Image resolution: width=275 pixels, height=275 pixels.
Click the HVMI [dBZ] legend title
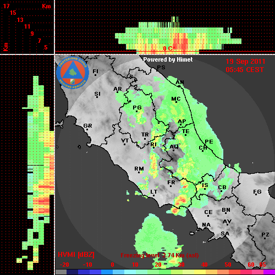coord(76,255)
